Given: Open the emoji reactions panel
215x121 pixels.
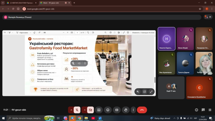Looking at the screenshot, I should tap(108, 110).
